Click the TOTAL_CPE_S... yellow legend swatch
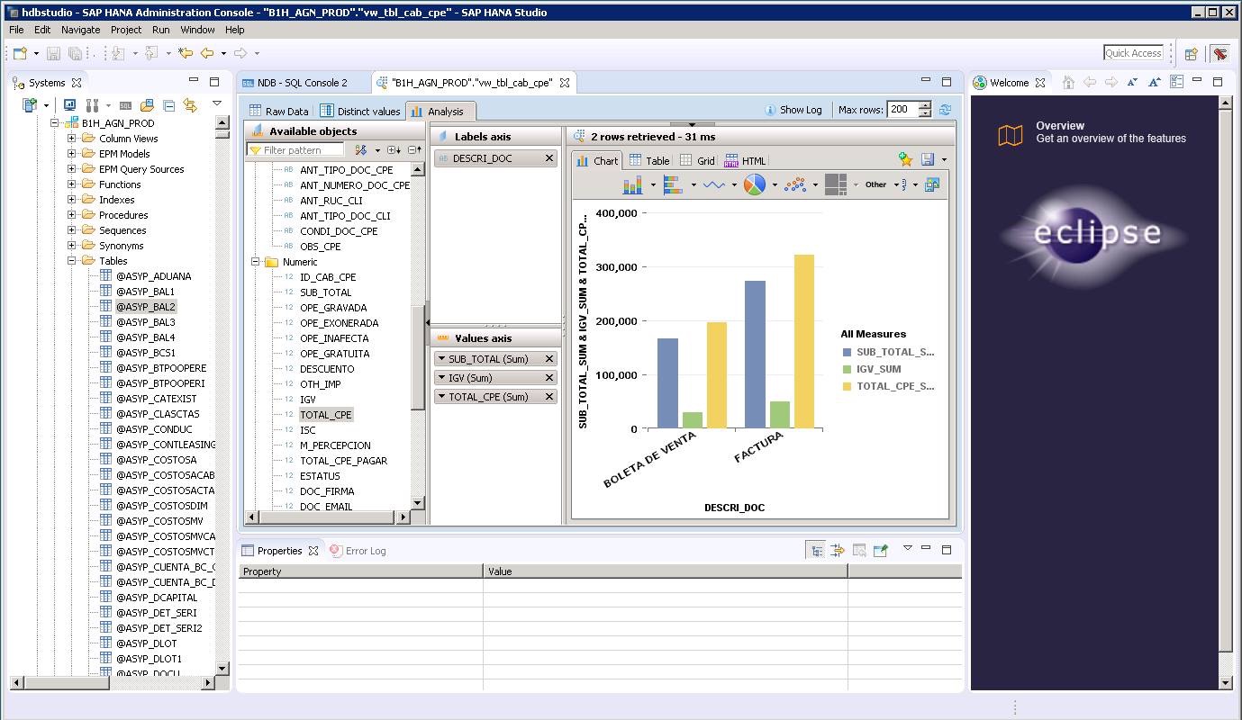1242x720 pixels. tap(847, 386)
